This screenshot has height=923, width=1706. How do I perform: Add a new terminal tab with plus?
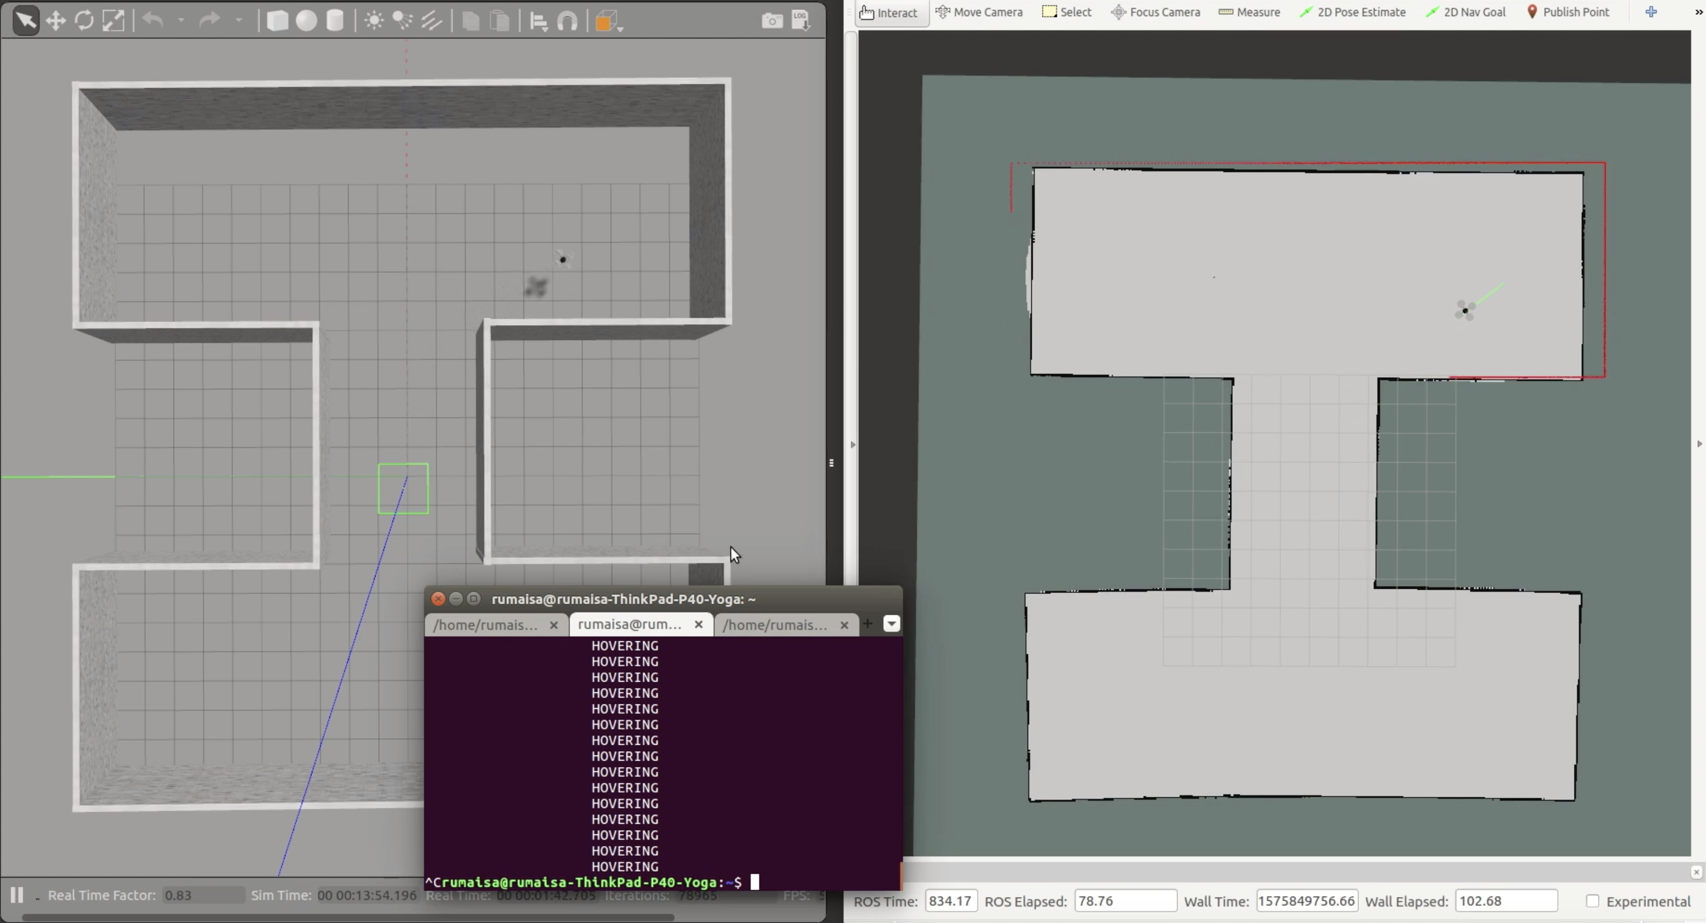pos(868,623)
